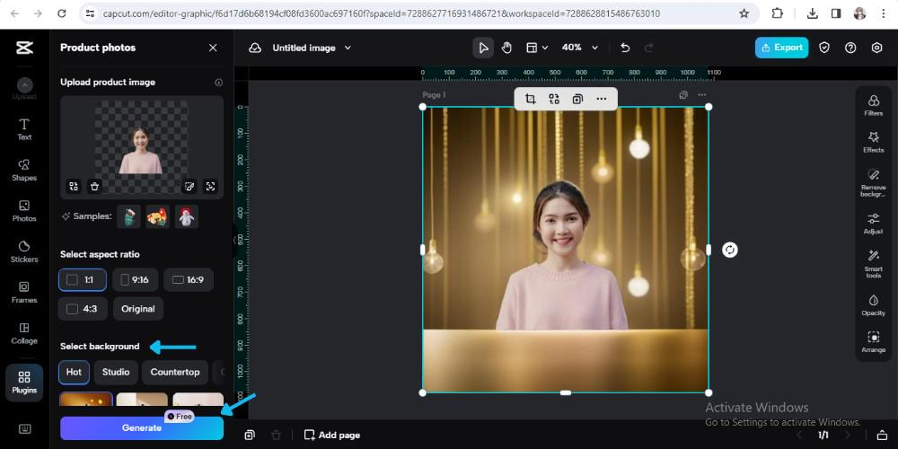Choose the fruit sample image

click(x=157, y=216)
